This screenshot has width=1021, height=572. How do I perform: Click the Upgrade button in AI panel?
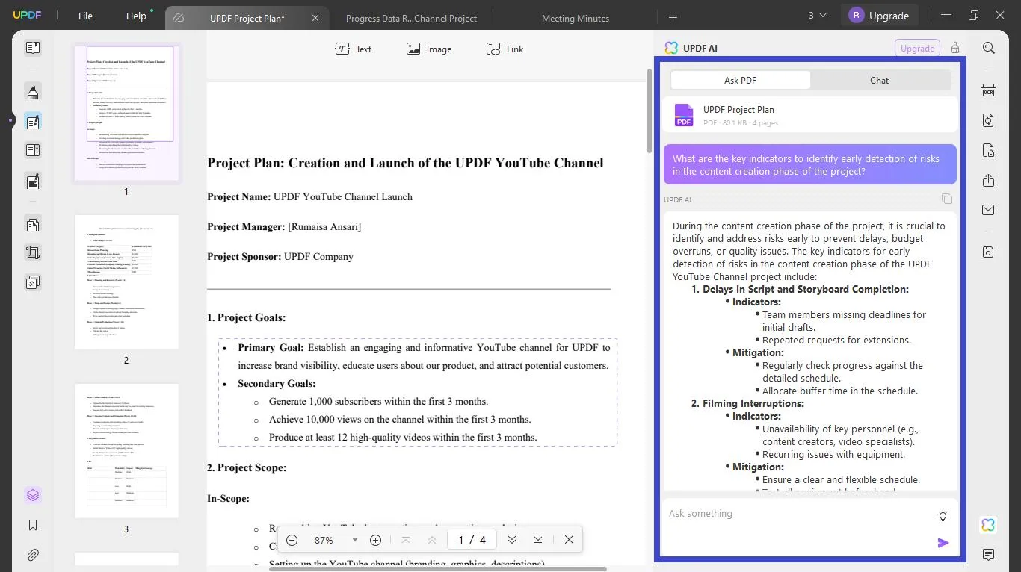[917, 49]
